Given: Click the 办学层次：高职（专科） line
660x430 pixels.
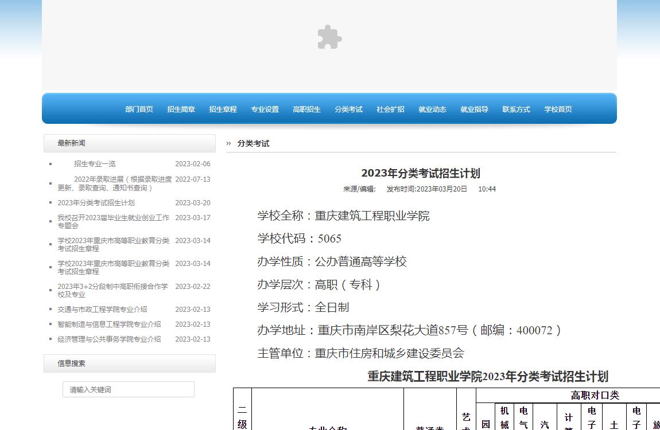Looking at the screenshot, I should 320,284.
